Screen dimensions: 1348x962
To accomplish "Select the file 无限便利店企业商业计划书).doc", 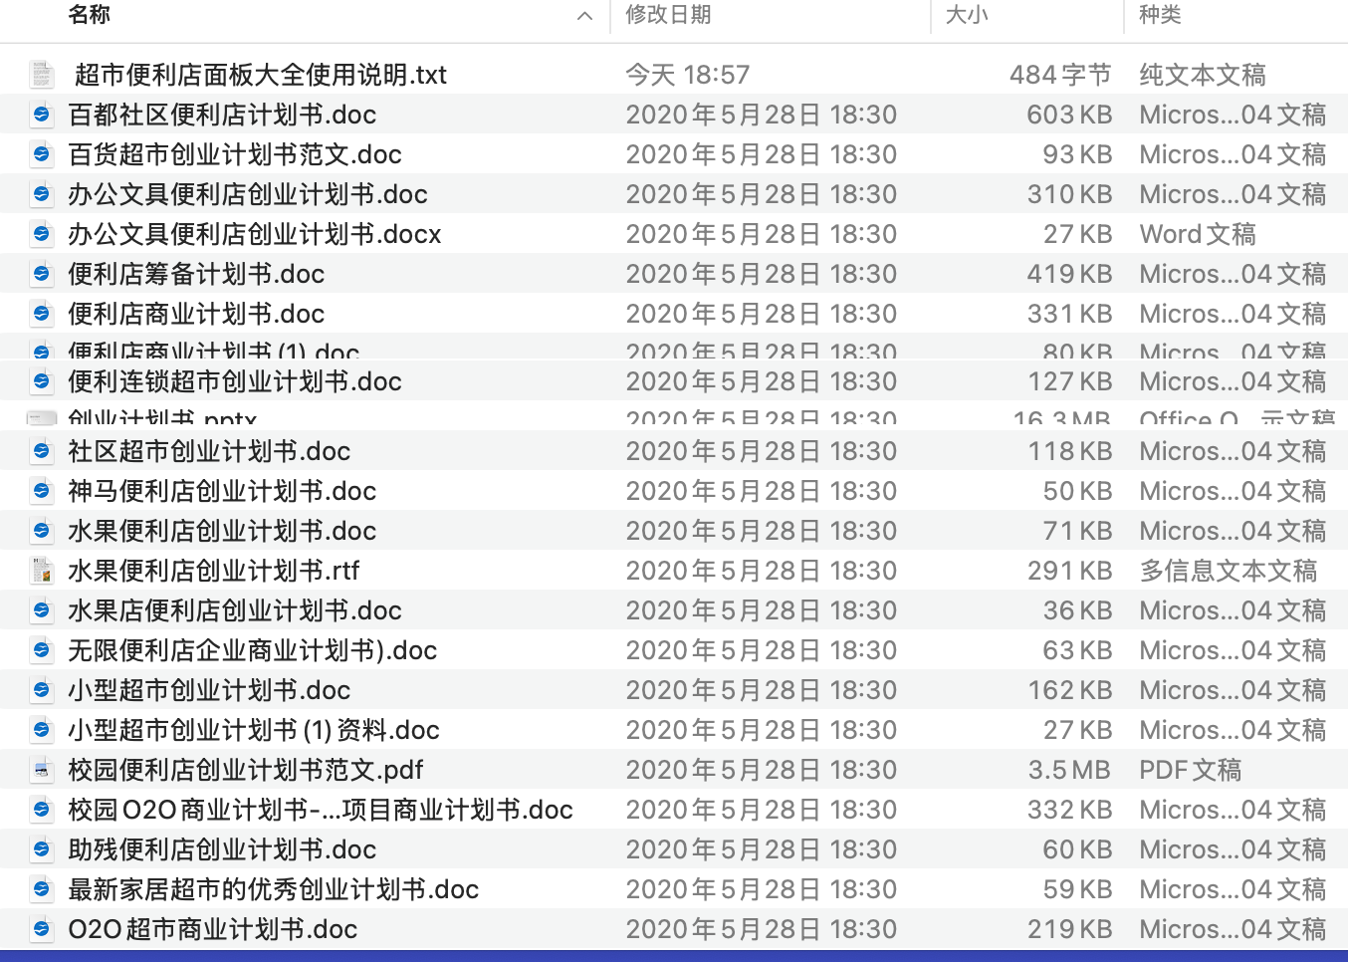I will tap(253, 650).
